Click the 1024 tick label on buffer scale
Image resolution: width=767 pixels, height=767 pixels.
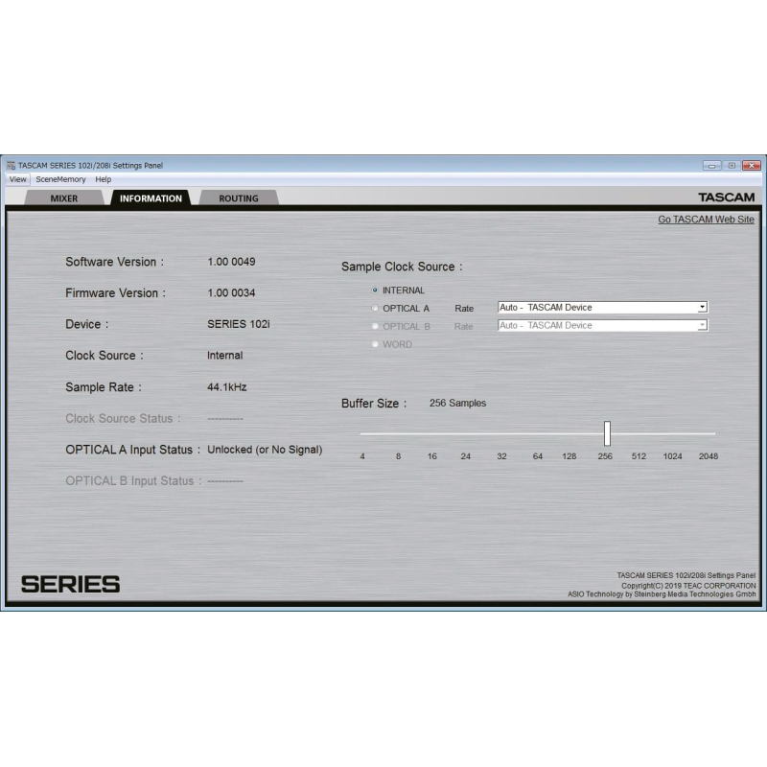[x=673, y=456]
